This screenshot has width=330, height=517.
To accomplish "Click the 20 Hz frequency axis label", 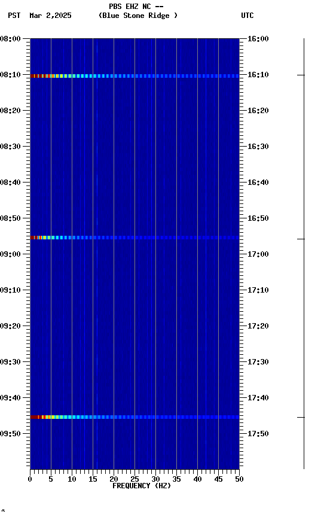I will click(114, 479).
